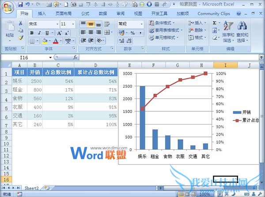Open the Name Box dropdown arrow
Image resolution: width=265 pixels, height=197 pixels.
50,57
